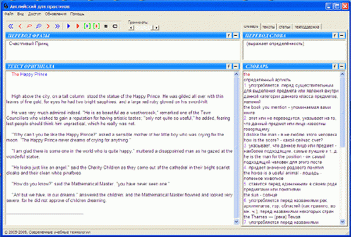Open the Файл menu
The height and width of the screenshot is (237, 351).
[x=9, y=14]
